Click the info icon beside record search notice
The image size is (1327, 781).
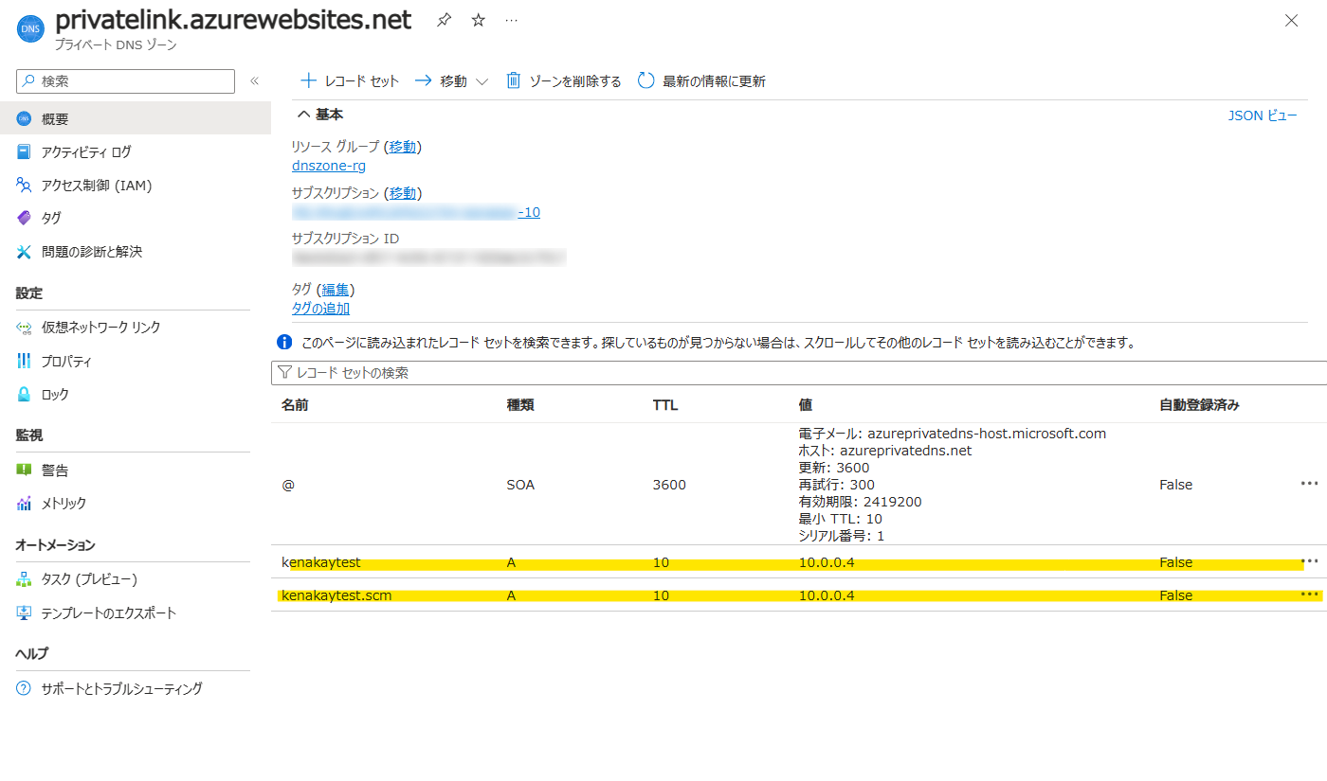coord(283,342)
